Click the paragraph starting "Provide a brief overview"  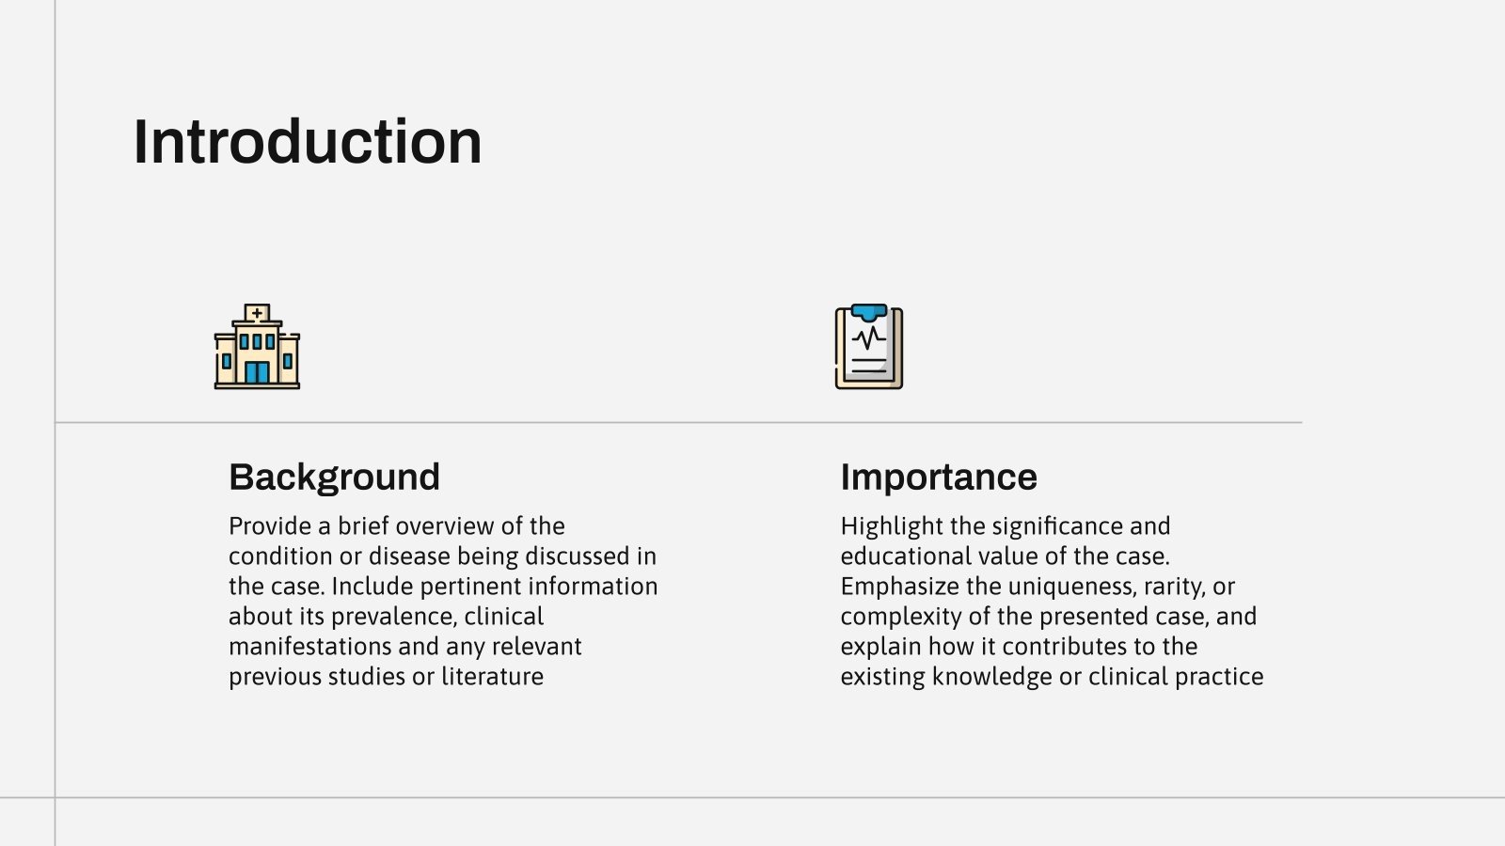tap(443, 601)
